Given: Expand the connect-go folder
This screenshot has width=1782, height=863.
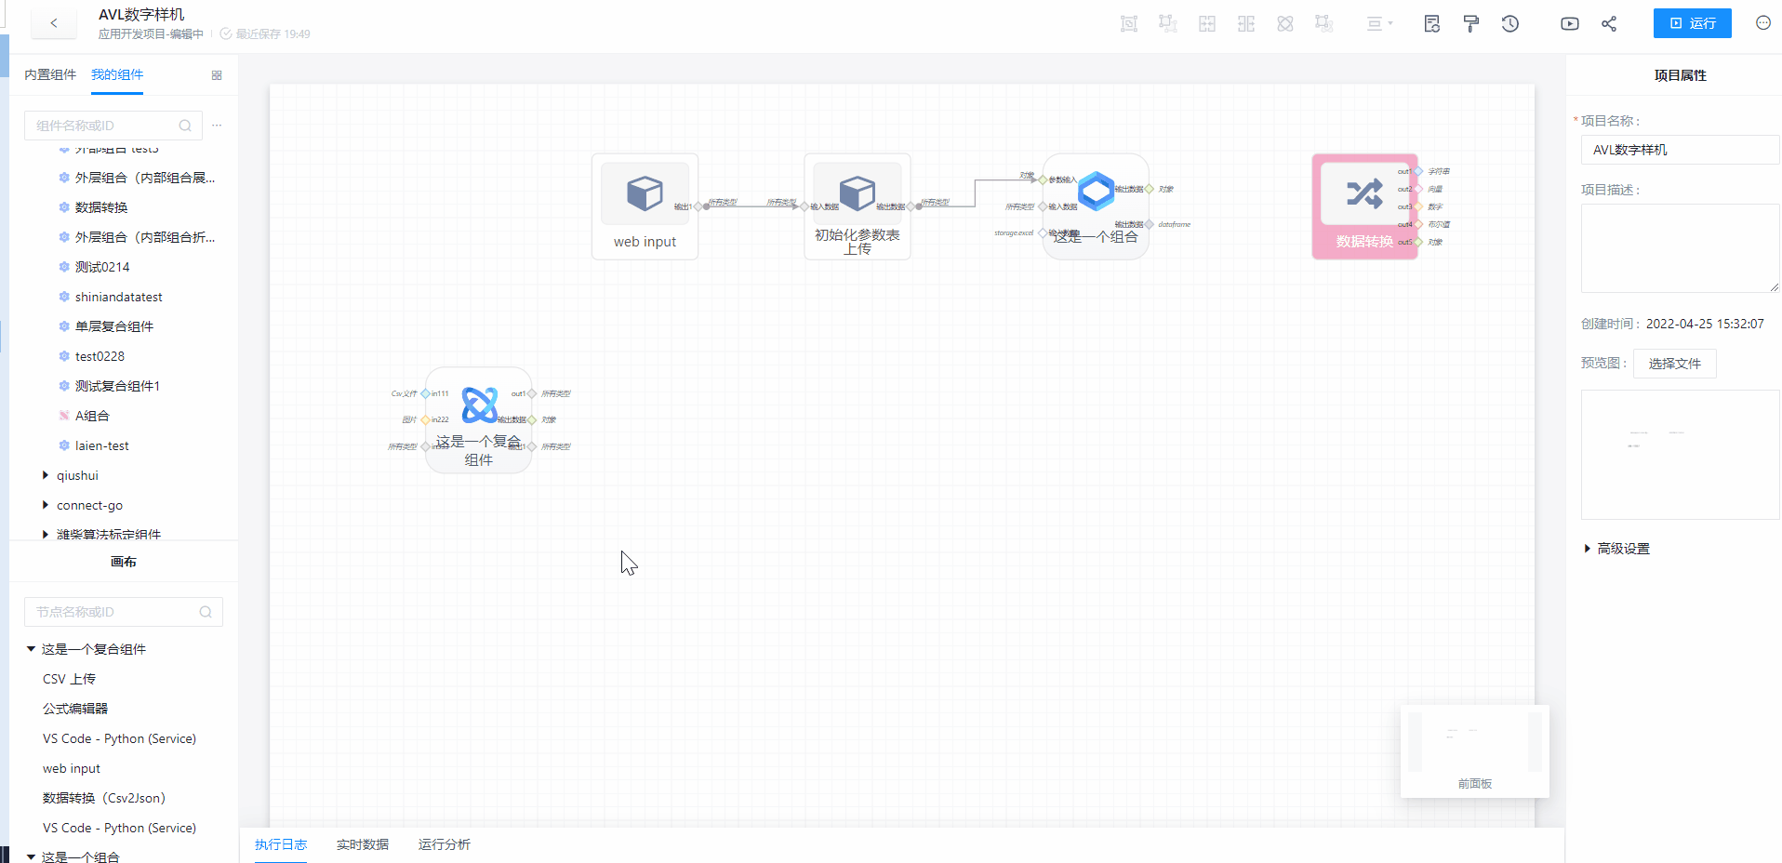Looking at the screenshot, I should [x=46, y=505].
